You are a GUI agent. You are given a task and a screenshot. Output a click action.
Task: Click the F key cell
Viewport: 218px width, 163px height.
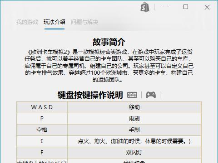[42, 153]
